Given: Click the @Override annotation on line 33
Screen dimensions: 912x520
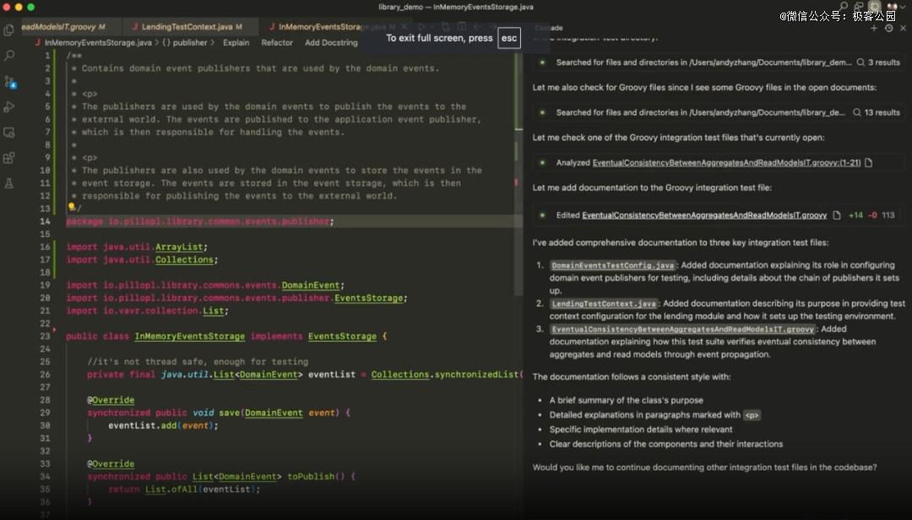Looking at the screenshot, I should click(111, 464).
